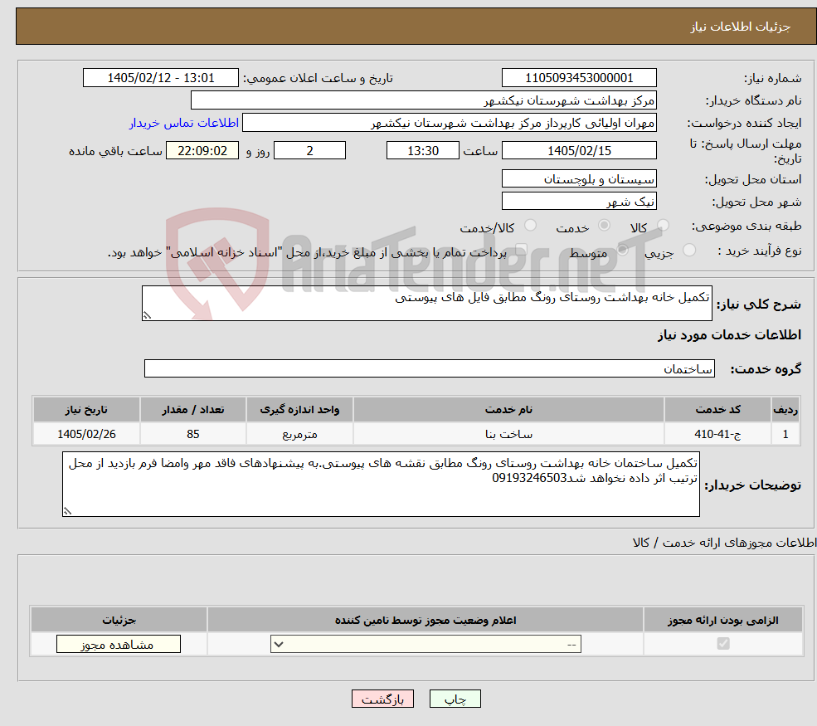Click the remaining days field showing 2

(x=309, y=151)
